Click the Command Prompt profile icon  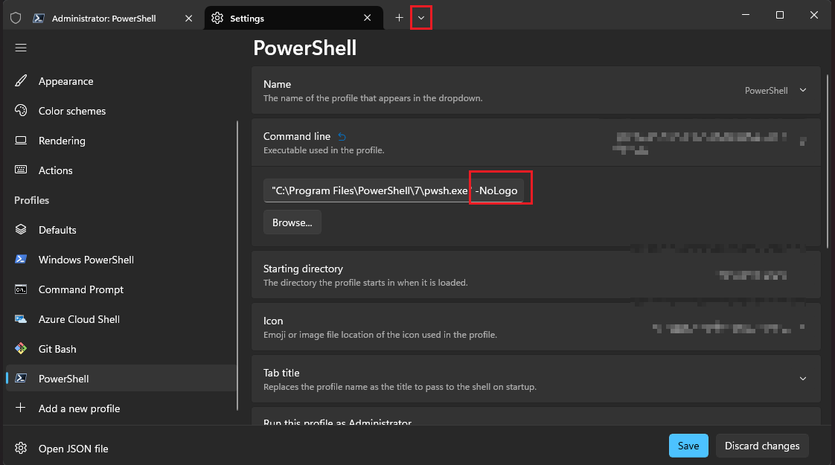pos(21,289)
